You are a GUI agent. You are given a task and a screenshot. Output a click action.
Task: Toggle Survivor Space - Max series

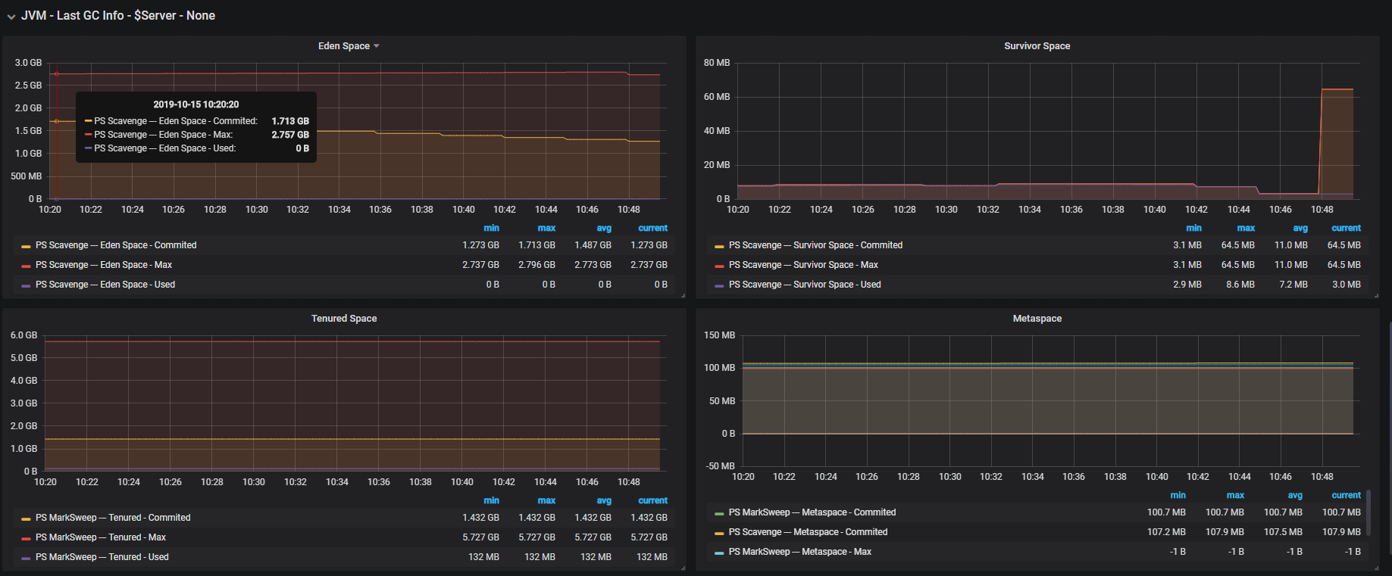coord(803,265)
